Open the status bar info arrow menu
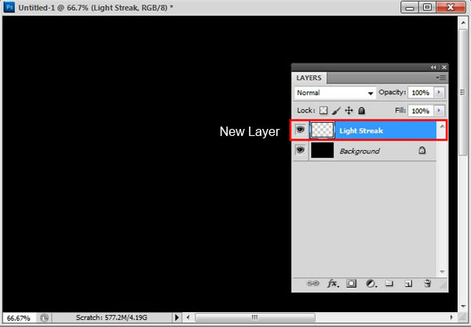The height and width of the screenshot is (327, 471). 177,318
